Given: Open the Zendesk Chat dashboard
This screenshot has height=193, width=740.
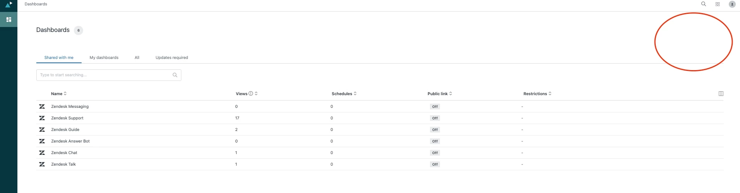Looking at the screenshot, I should (64, 153).
